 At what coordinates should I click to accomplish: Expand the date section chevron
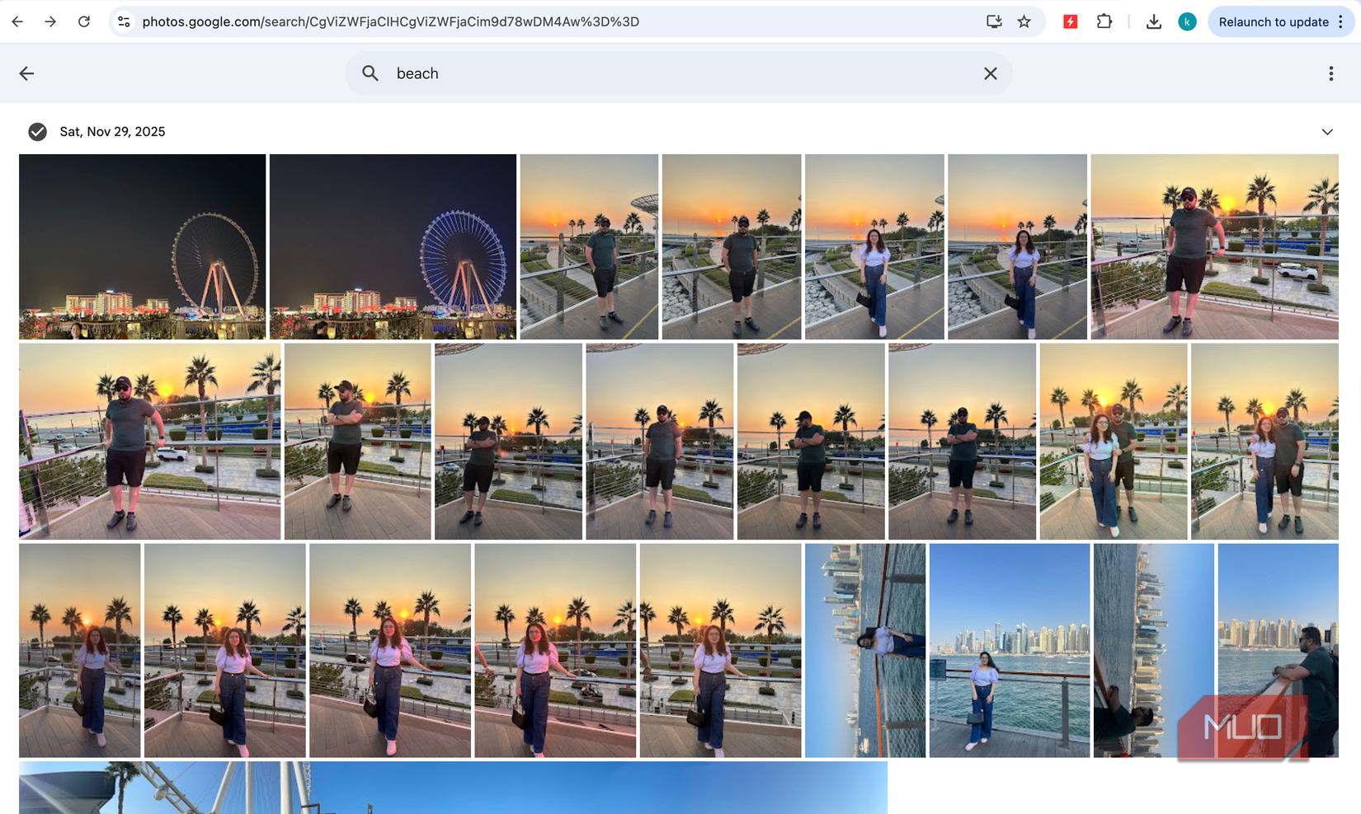pos(1327,132)
